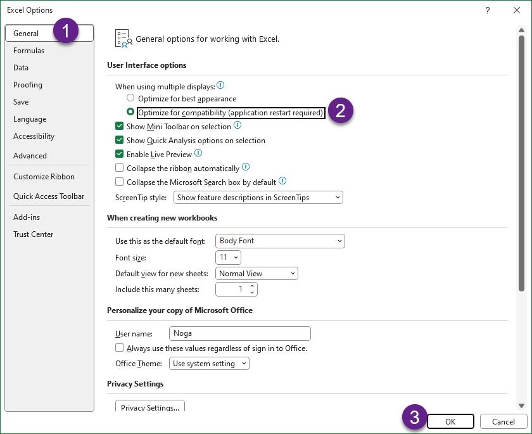Screen dimensions: 532x434
Task: Expand the default font Body Font dropdown
Action: tap(280, 241)
